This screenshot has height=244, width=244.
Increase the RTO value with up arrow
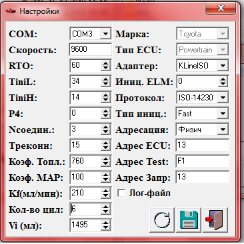pos(105,63)
